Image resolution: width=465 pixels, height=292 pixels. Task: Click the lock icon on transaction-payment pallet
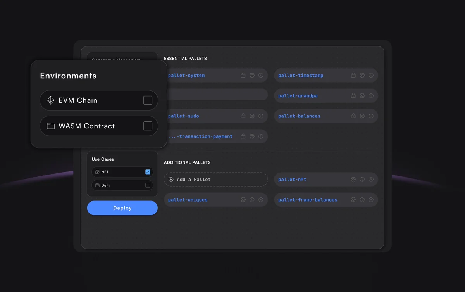pyautogui.click(x=243, y=136)
